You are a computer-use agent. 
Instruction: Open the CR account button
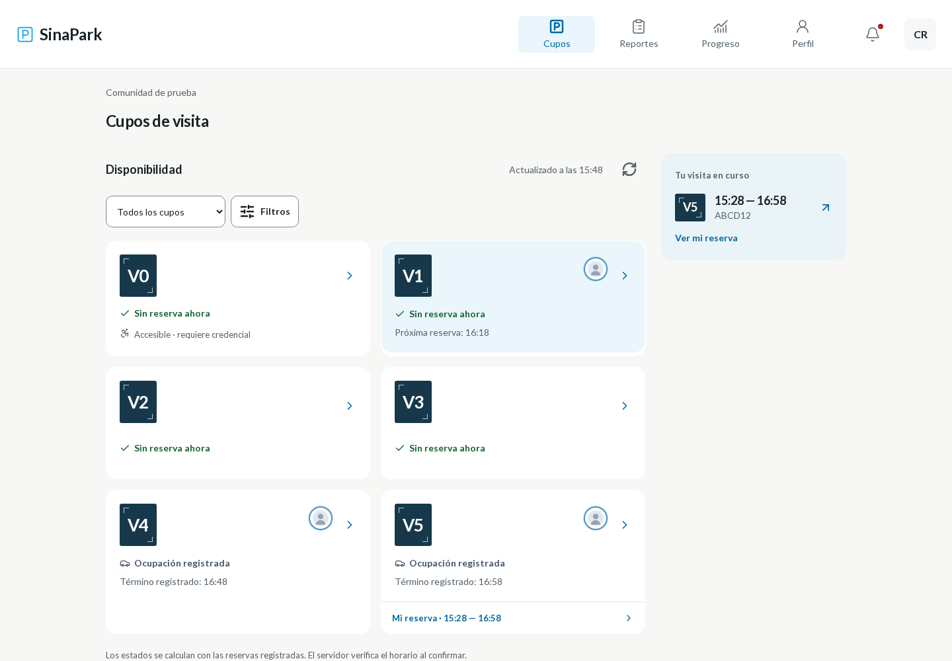coord(920,34)
